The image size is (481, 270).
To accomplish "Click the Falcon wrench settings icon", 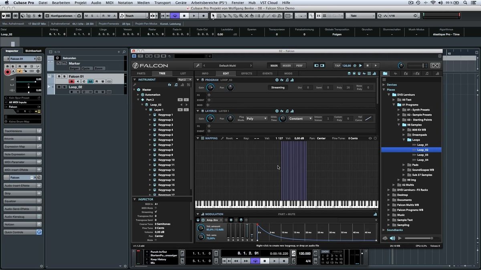I will click(198, 66).
